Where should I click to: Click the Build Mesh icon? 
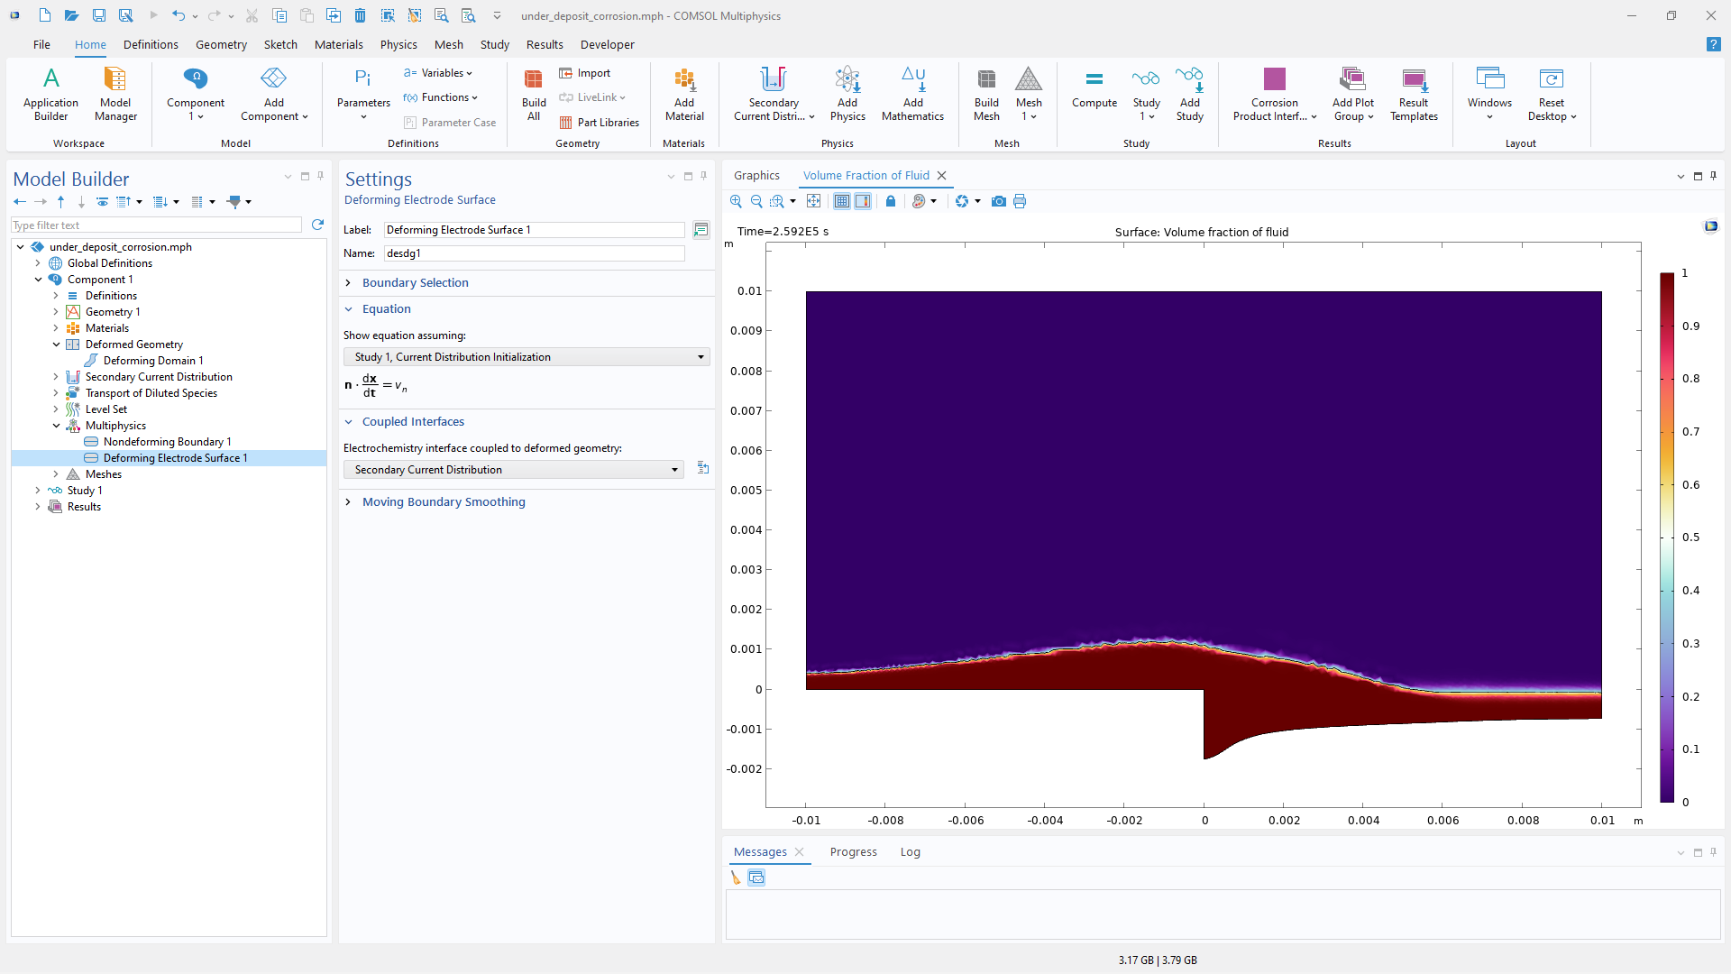pyautogui.click(x=986, y=93)
